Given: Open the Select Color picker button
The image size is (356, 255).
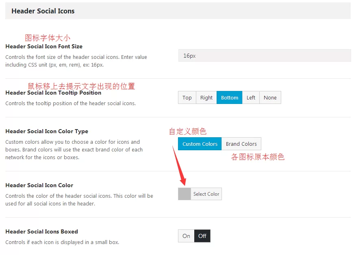Looking at the screenshot, I should coord(206,194).
